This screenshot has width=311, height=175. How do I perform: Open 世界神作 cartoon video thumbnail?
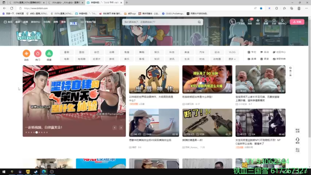[154, 79]
